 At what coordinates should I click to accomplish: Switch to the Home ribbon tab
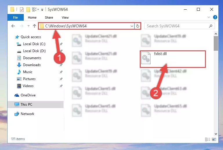click(x=32, y=17)
